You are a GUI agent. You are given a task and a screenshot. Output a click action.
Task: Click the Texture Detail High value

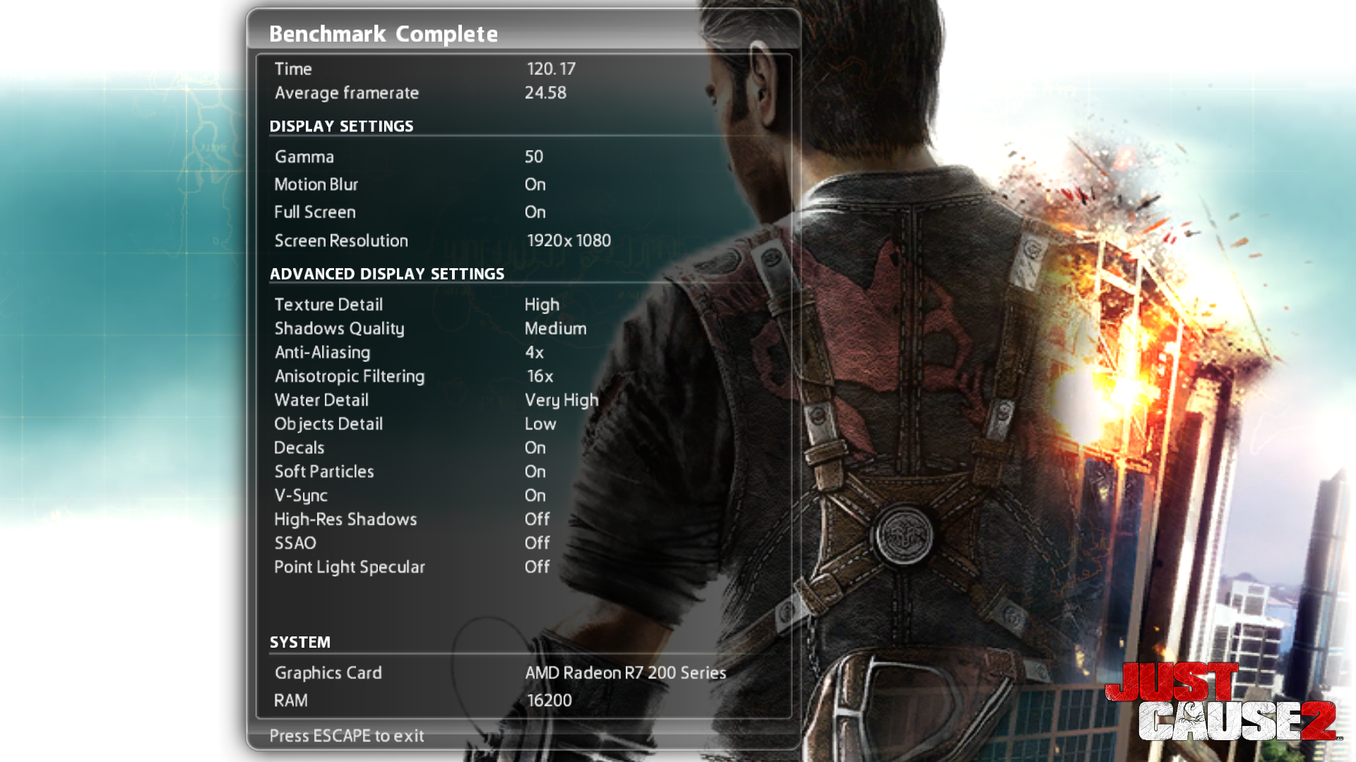(x=542, y=305)
